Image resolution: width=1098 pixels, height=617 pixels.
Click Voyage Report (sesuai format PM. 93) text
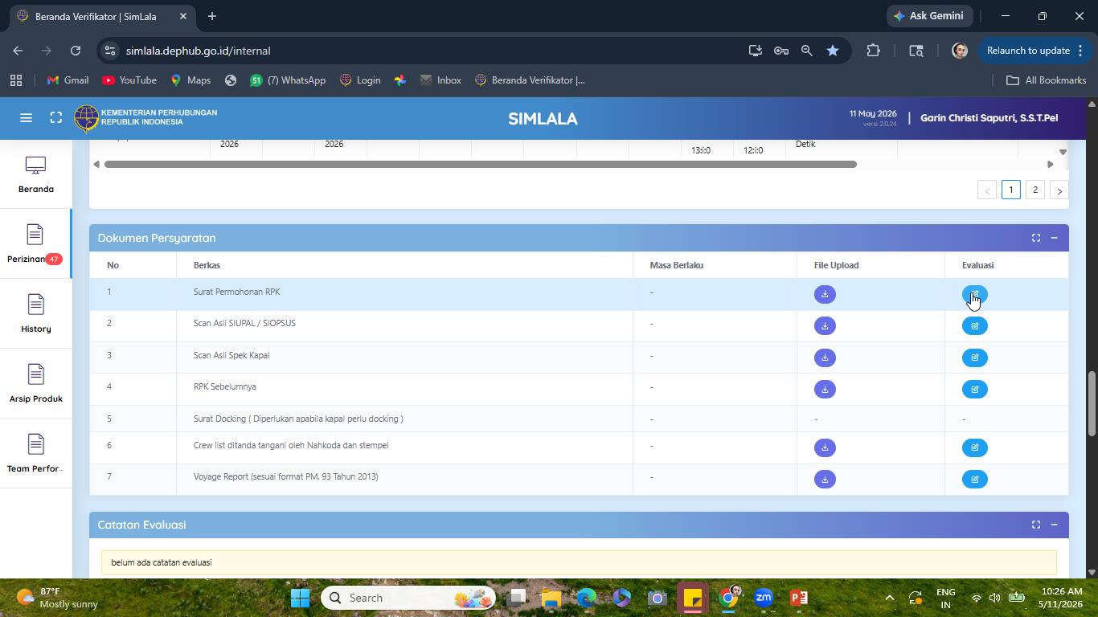tap(285, 476)
